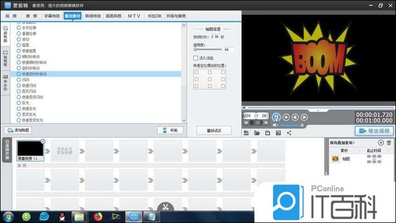Viewport: 396px width, 223px height.
Task: Click the effect list's scroll-down arrow
Action: point(184,121)
